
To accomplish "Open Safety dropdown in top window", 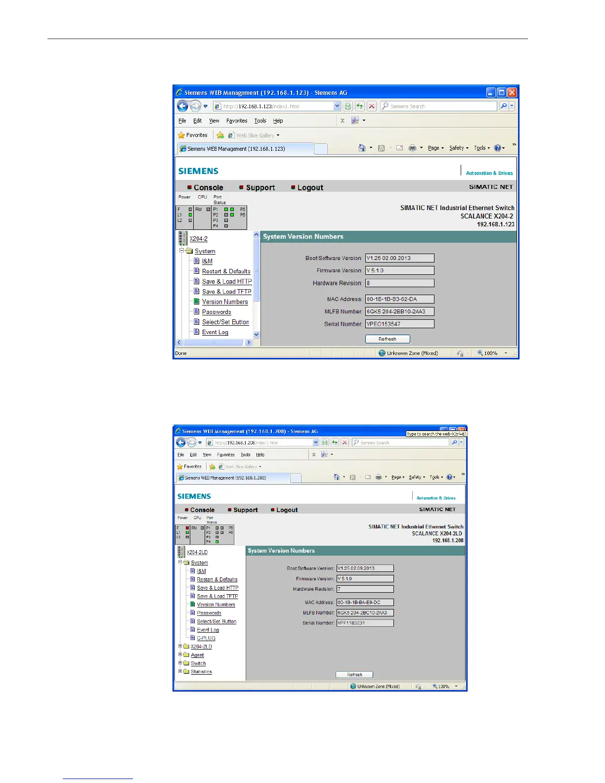I will [459, 148].
